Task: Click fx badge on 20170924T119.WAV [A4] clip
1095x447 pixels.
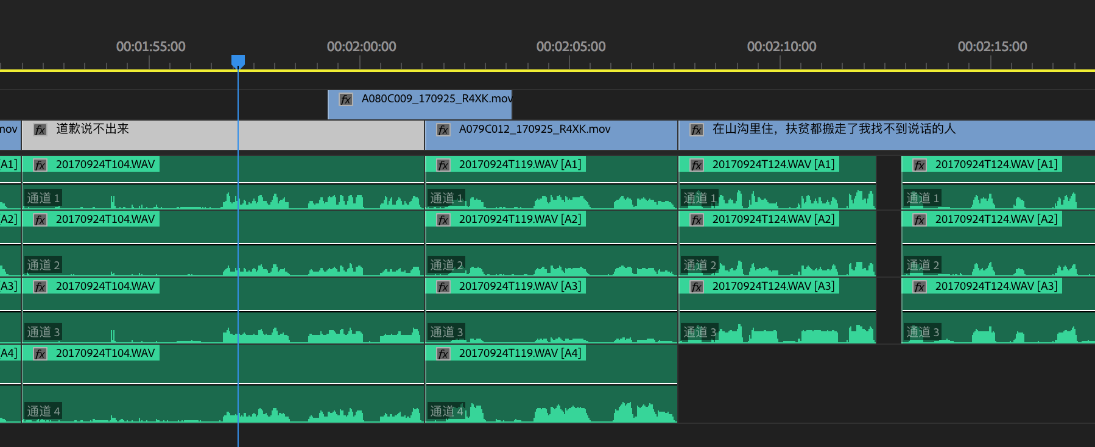Action: [x=443, y=354]
